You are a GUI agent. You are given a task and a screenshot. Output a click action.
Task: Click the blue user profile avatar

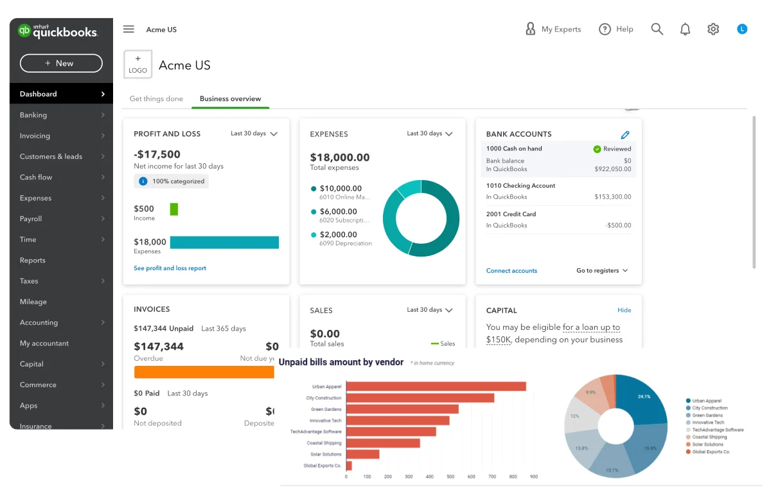pyautogui.click(x=742, y=29)
